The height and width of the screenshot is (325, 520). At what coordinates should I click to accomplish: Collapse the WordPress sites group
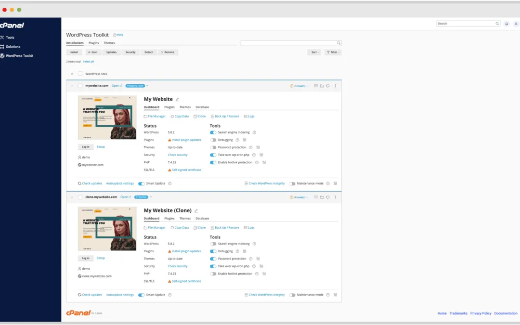(x=72, y=74)
